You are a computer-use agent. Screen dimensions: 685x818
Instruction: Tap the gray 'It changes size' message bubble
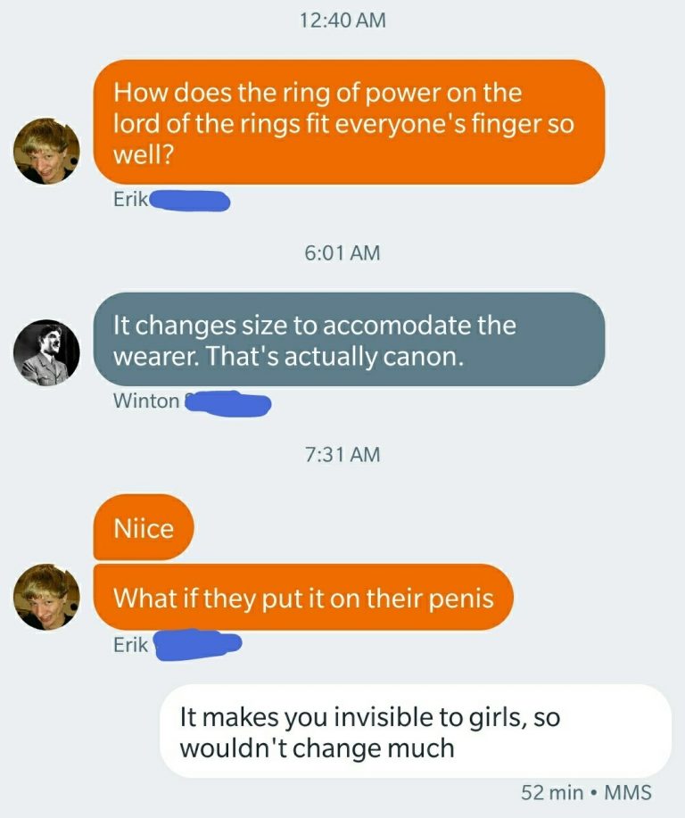click(x=349, y=340)
